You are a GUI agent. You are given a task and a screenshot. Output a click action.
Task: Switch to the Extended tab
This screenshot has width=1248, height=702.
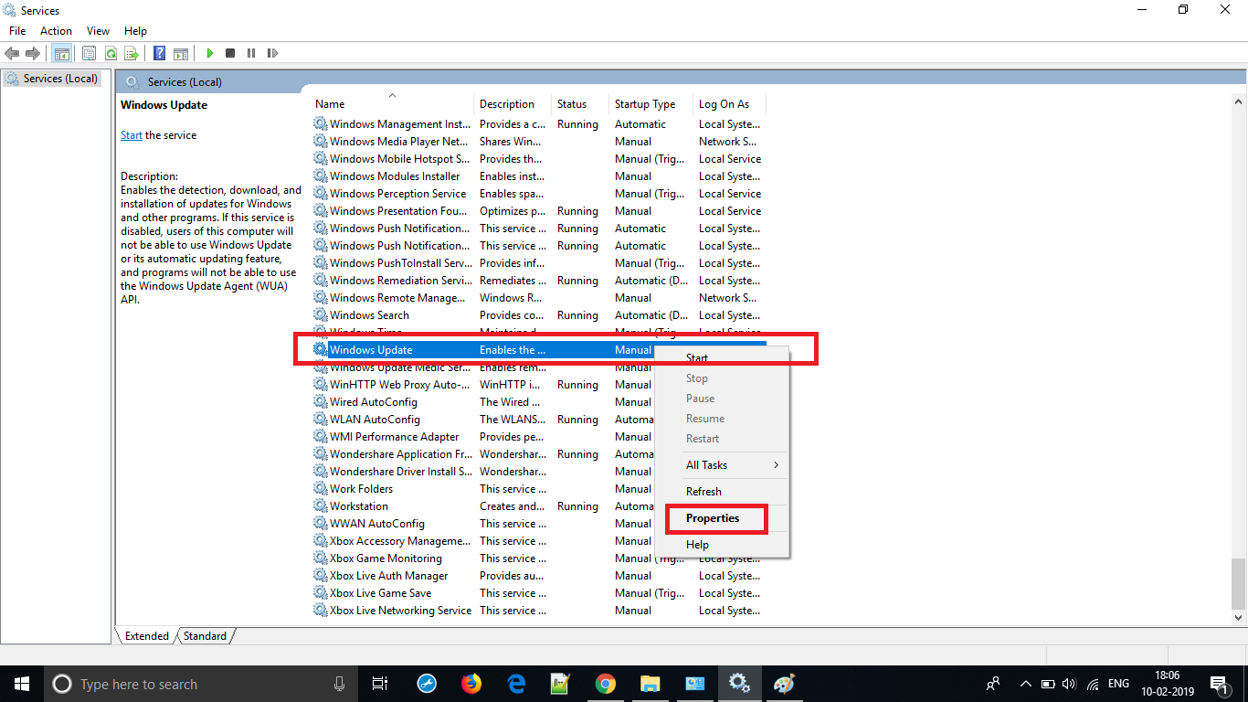pos(147,636)
